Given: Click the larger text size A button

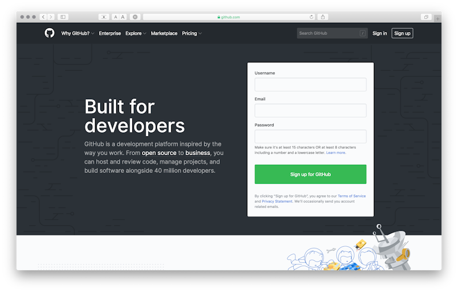Looking at the screenshot, I should pos(123,17).
